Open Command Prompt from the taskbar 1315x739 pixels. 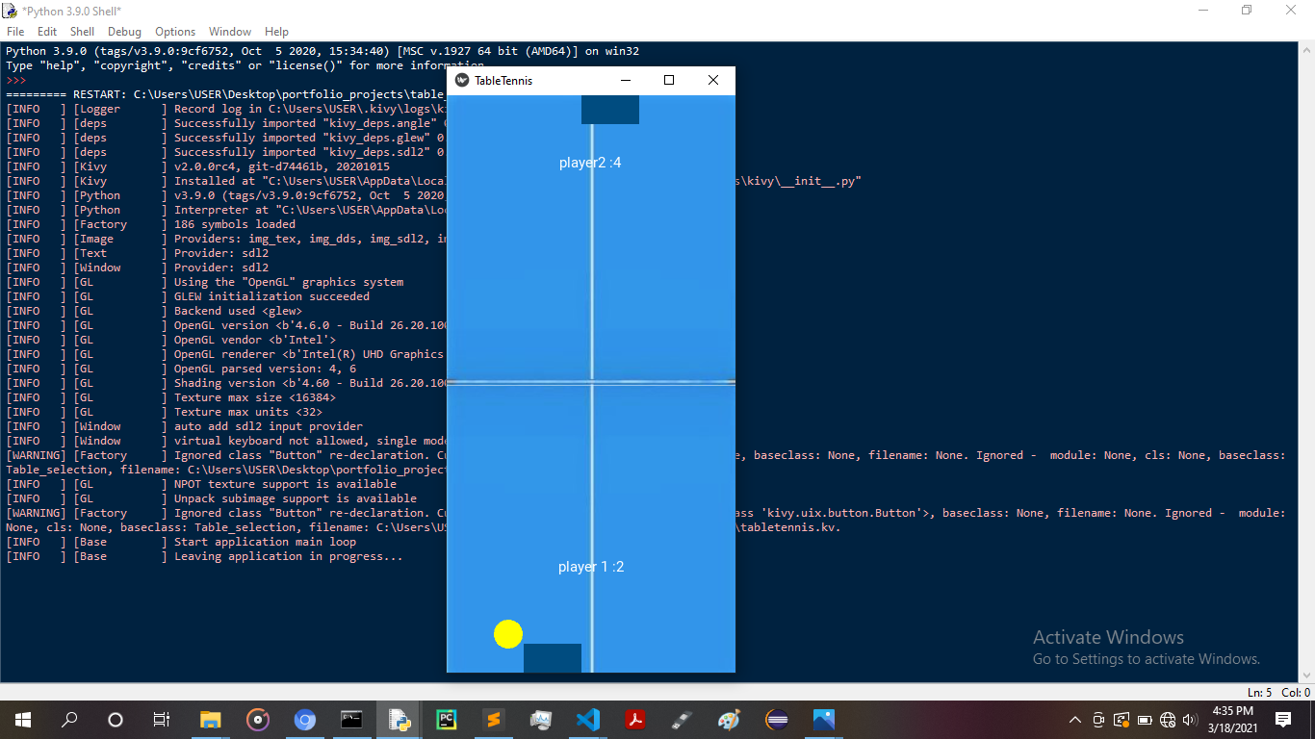pos(352,719)
